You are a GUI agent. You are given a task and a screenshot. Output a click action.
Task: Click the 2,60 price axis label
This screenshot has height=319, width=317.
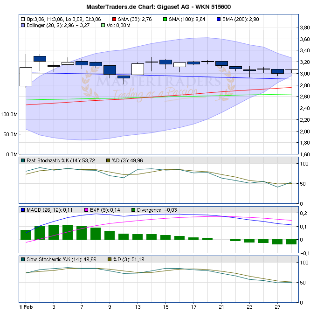[305, 97]
